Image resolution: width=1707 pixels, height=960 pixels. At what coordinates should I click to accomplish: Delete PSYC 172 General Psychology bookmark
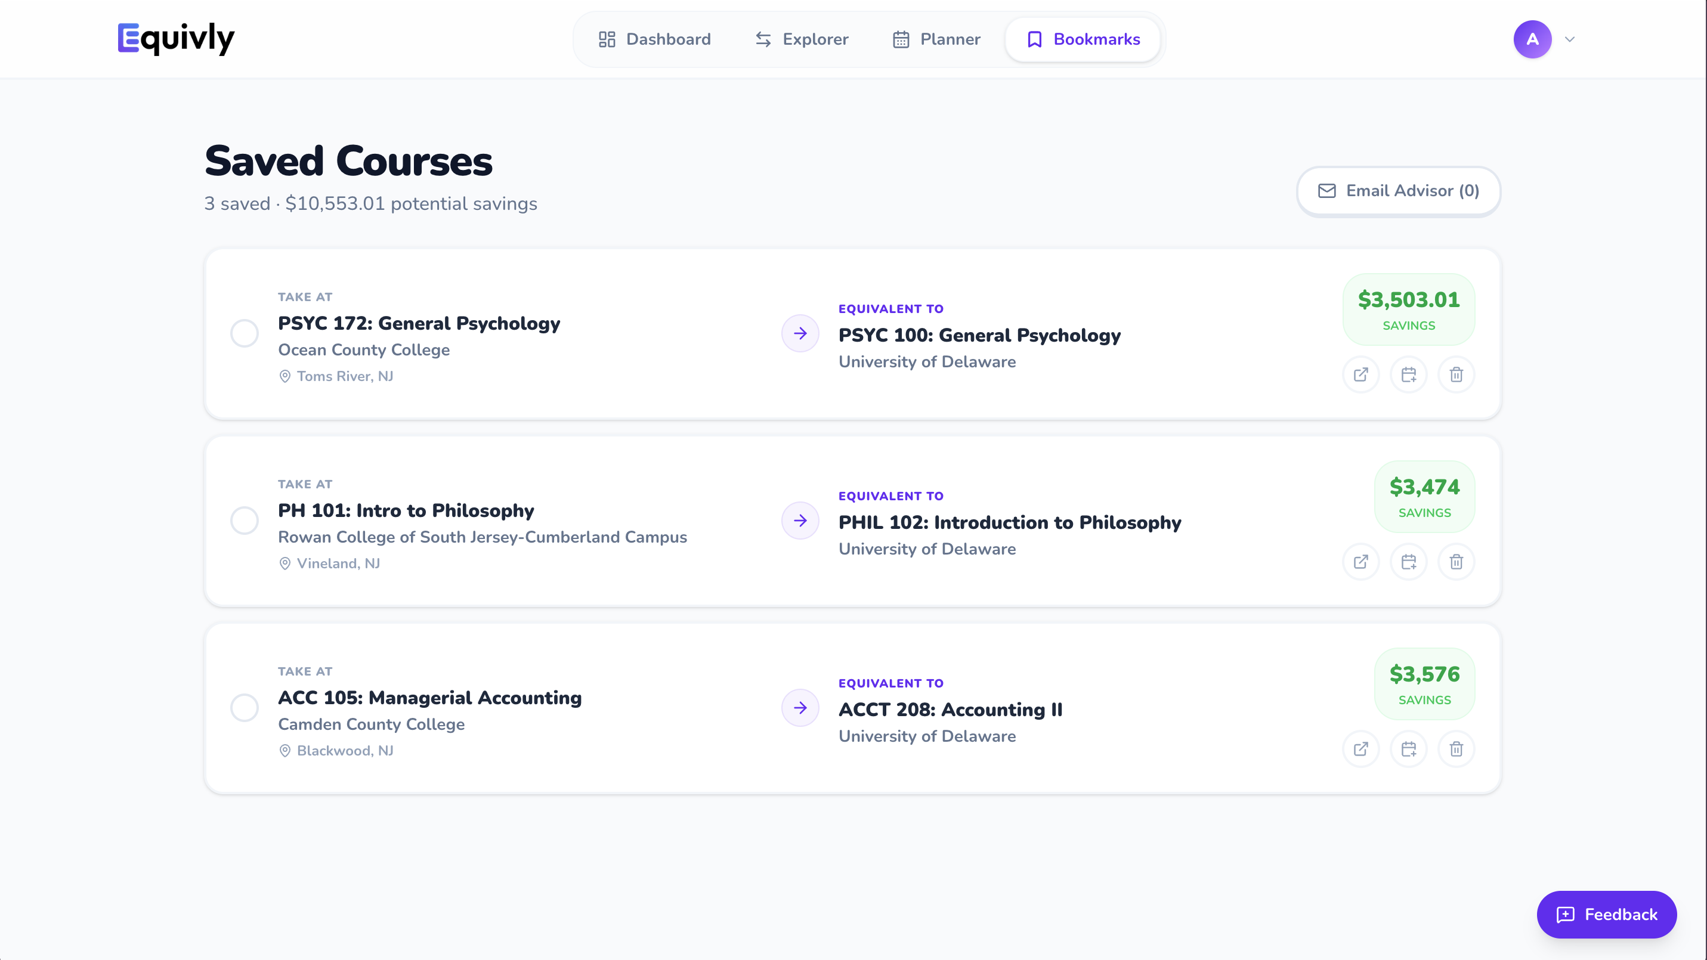[1456, 375]
